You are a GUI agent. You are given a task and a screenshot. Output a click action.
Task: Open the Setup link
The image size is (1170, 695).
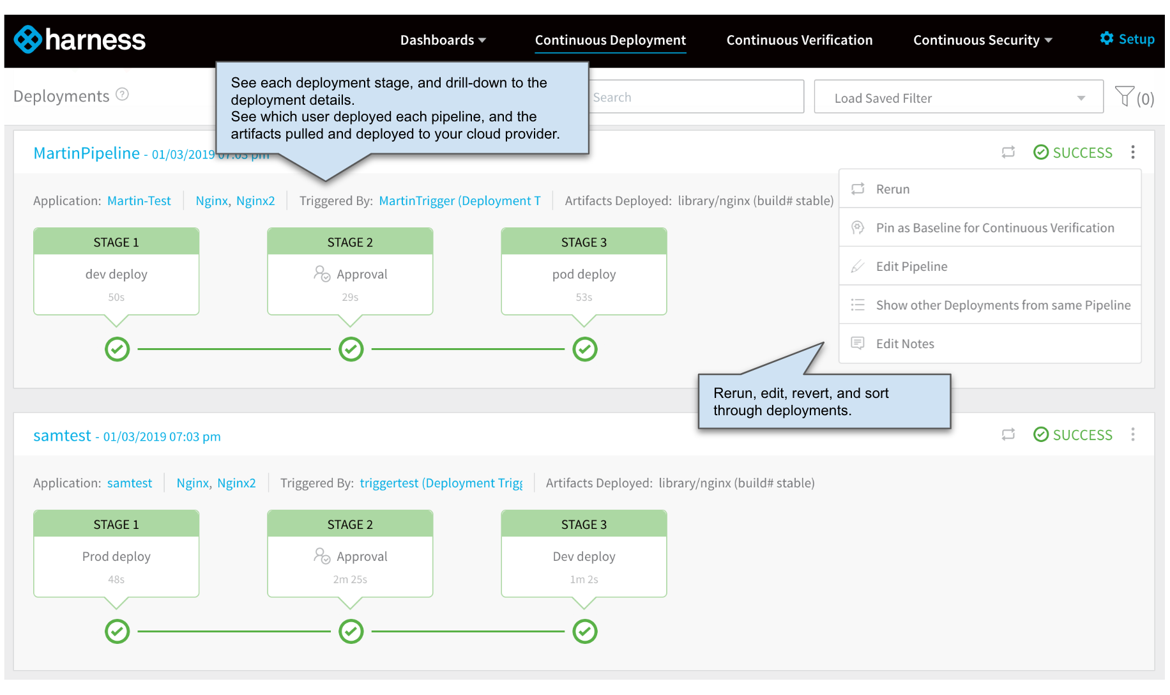[1127, 39]
